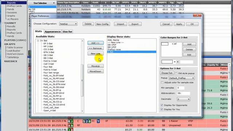The width and height of the screenshot is (233, 131).
Task: Click the << Remove button
Action: (x=95, y=48)
